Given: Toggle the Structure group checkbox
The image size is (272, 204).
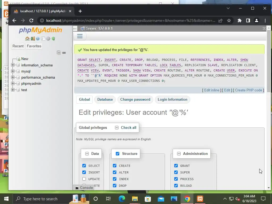Looking at the screenshot, I should point(117,154).
